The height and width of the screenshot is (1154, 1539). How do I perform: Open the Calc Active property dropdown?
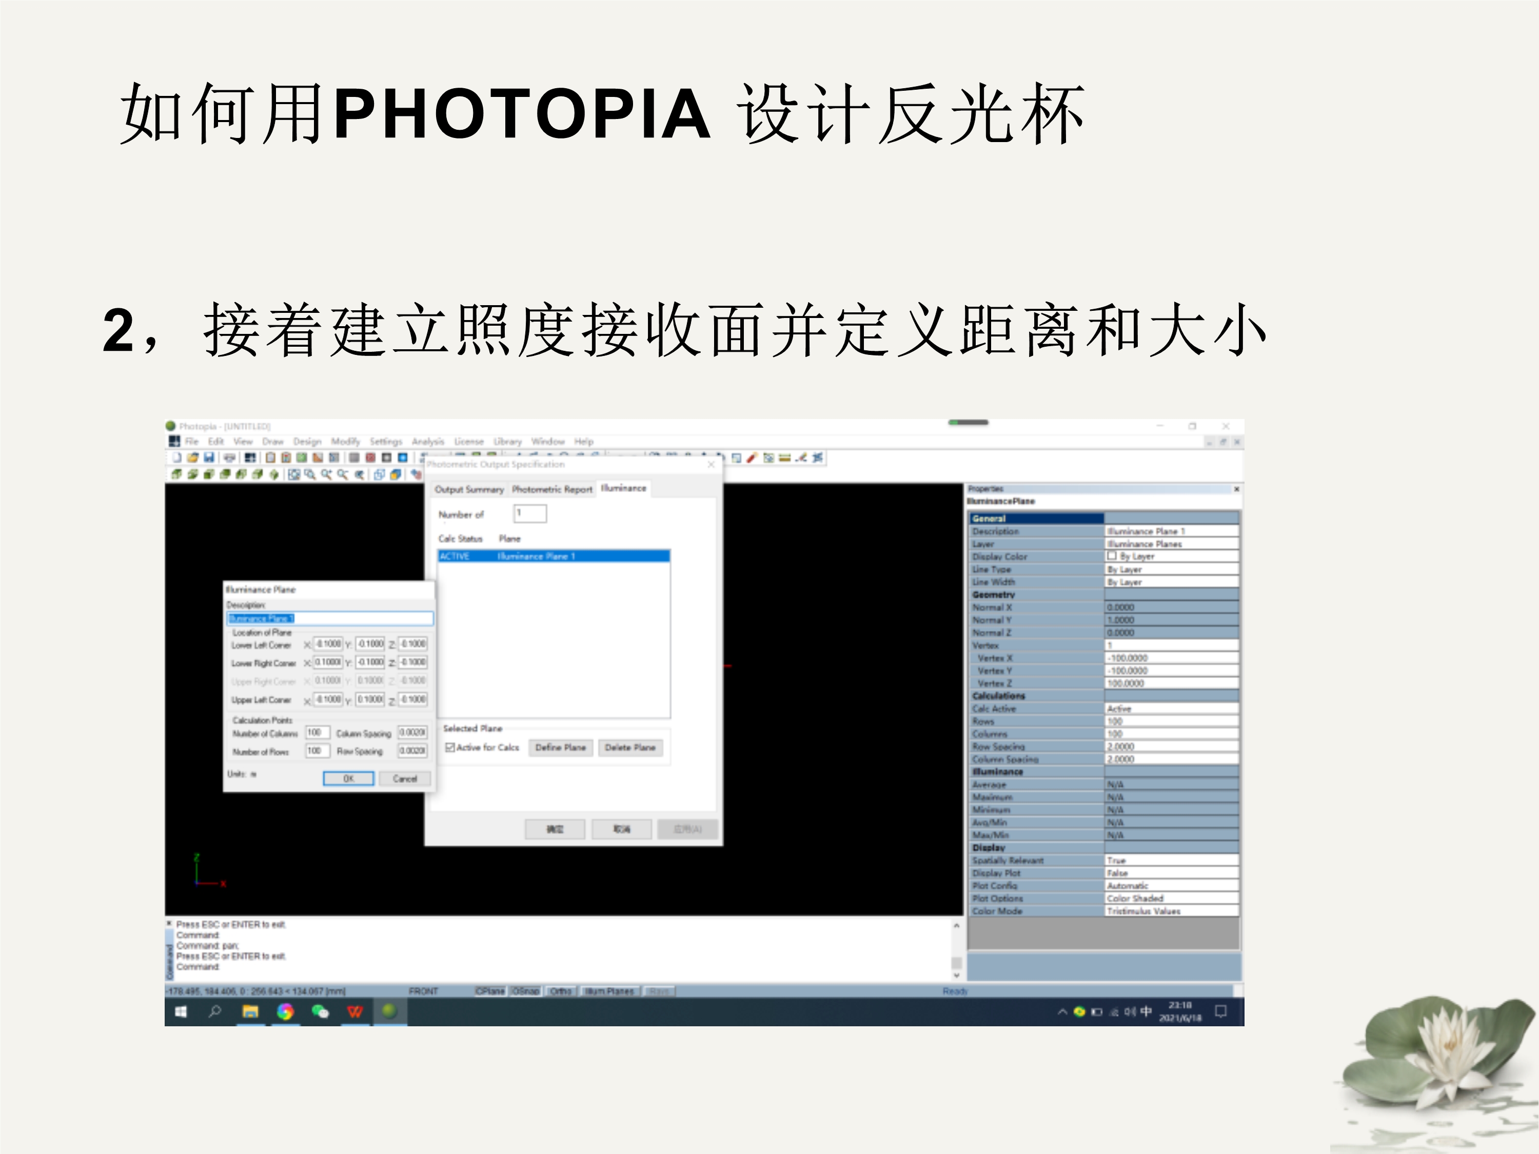pyautogui.click(x=1171, y=708)
